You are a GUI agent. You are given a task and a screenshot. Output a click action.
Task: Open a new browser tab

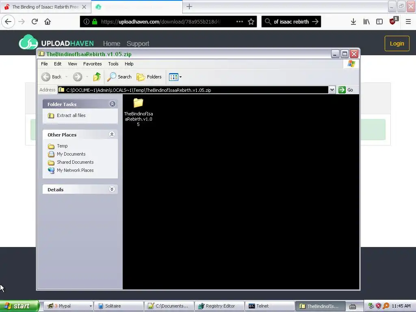189,6
